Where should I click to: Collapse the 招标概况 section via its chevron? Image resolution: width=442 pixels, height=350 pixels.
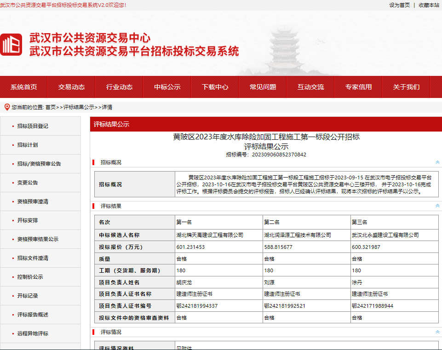tap(436, 161)
